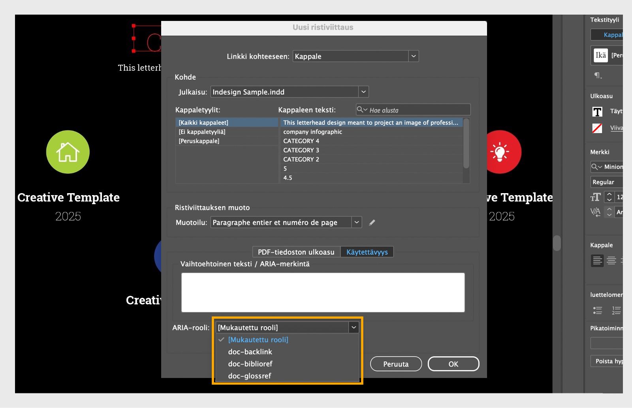The width and height of the screenshot is (632, 408).
Task: Click the T fill icon under Ulkoasu
Action: [x=597, y=112]
